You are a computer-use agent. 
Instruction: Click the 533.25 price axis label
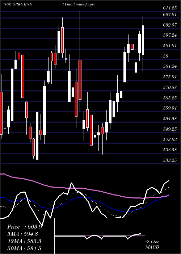170,160
